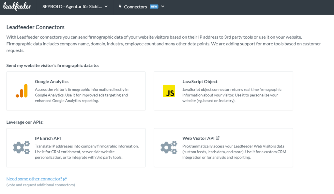Click the Google Analytics card description text
334x194 pixels.
tap(82, 95)
